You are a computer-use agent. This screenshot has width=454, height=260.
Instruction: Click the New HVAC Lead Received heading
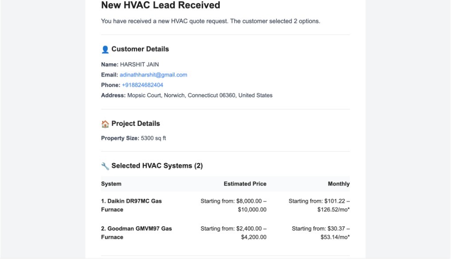coord(160,5)
